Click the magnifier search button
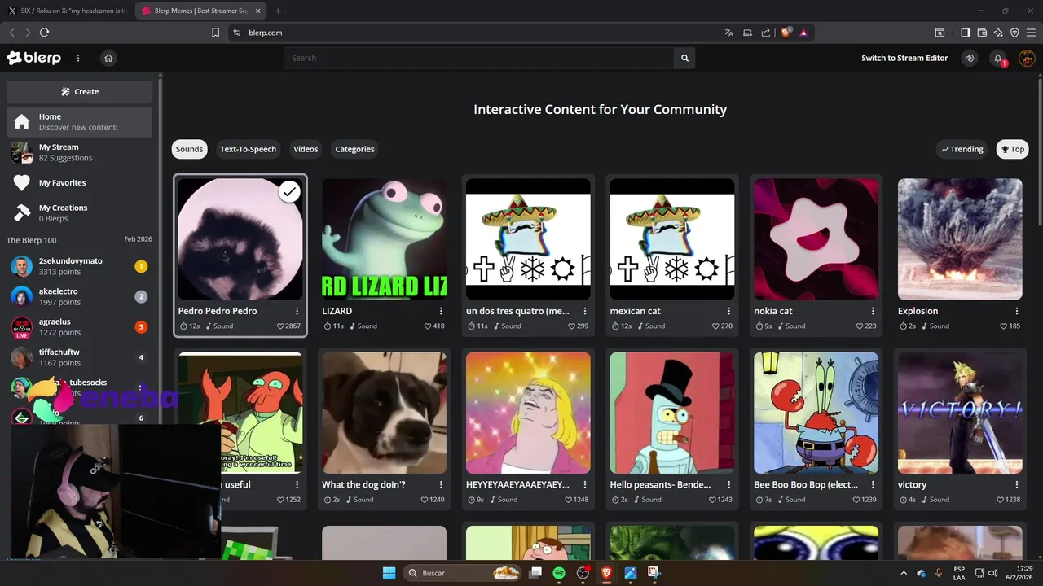The height and width of the screenshot is (586, 1043). 684,58
